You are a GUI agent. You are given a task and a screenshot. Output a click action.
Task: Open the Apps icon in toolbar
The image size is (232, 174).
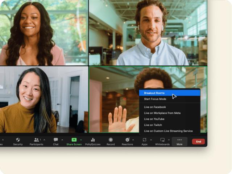[144, 140]
